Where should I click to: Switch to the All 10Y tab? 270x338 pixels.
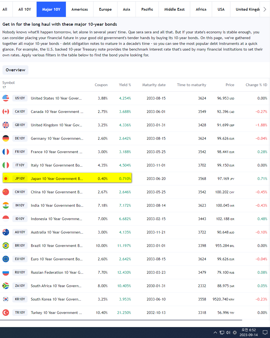click(25, 9)
